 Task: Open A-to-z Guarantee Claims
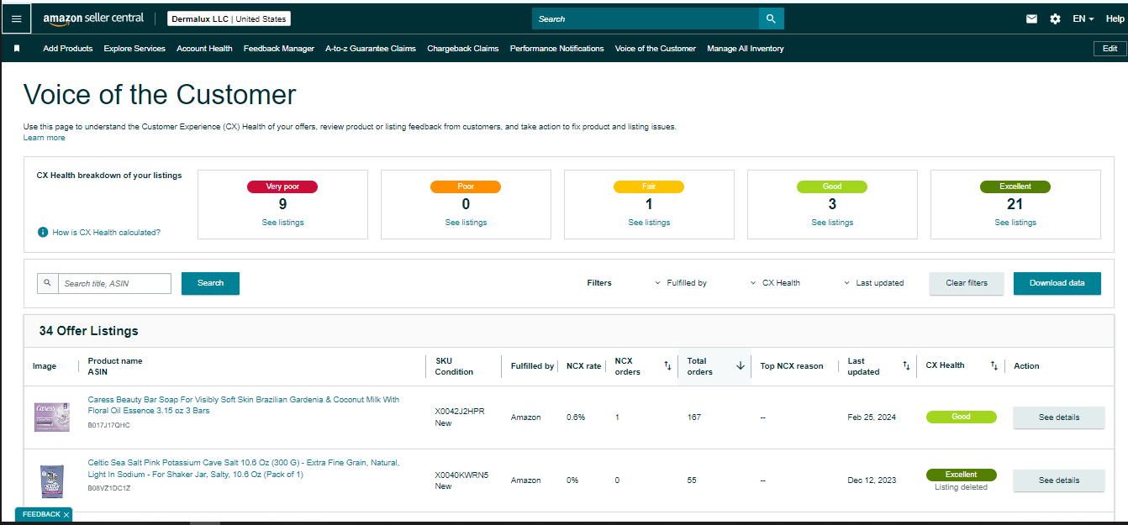click(x=371, y=49)
